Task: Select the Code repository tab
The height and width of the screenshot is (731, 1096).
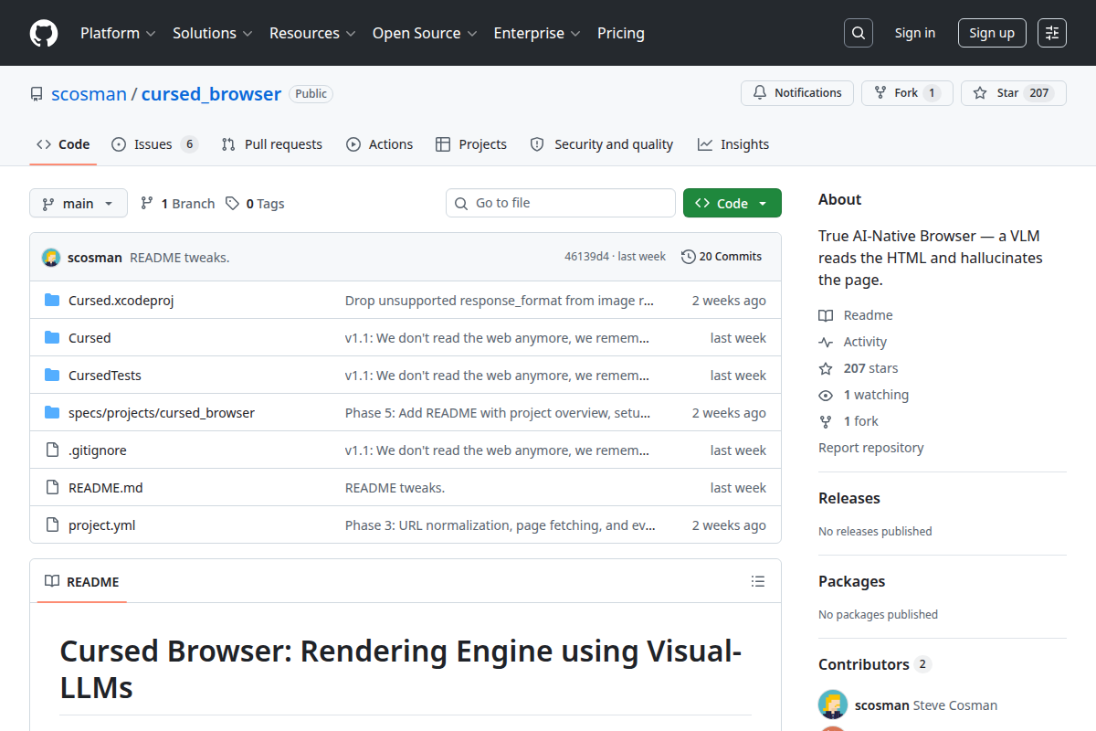Action: (63, 144)
